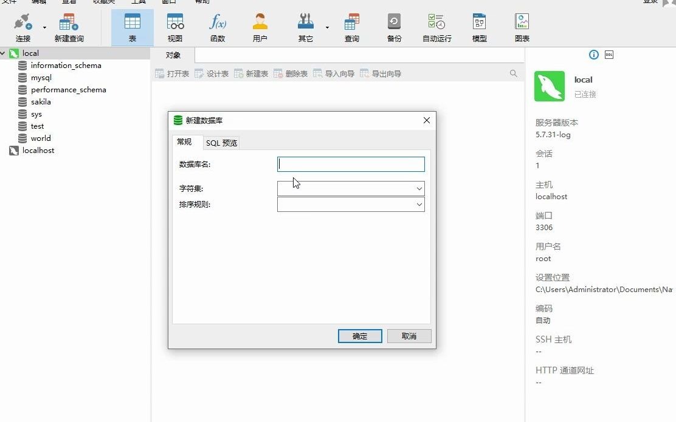Show the DDL panel icon
This screenshot has height=422, width=676.
coord(609,55)
